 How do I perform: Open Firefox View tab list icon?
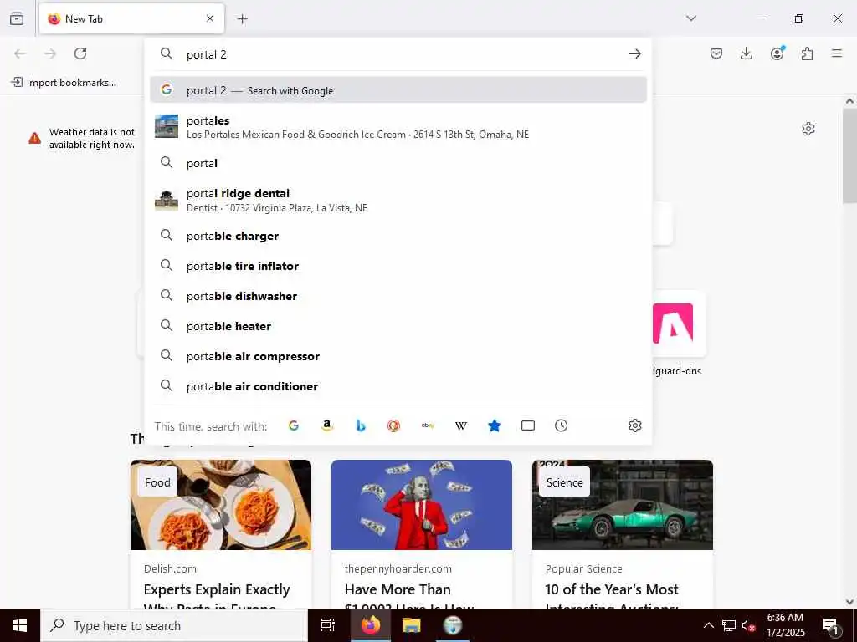point(17,18)
